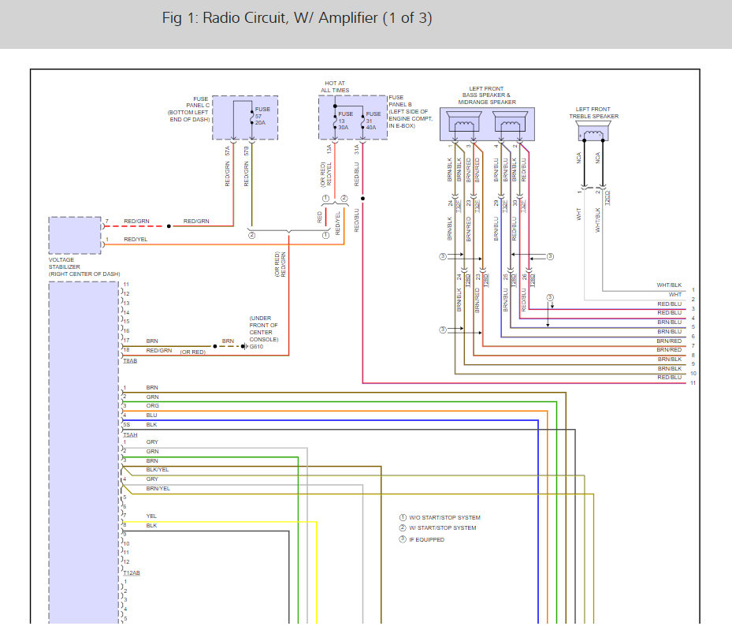Click the T8AB connector label
The width and height of the screenshot is (732, 641).
tap(130, 361)
